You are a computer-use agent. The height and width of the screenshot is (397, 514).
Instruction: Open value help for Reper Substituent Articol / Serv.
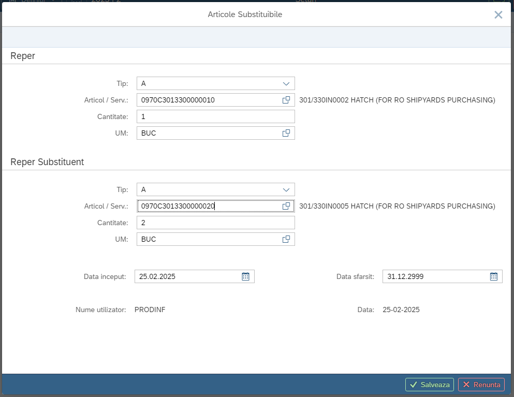pyautogui.click(x=286, y=206)
